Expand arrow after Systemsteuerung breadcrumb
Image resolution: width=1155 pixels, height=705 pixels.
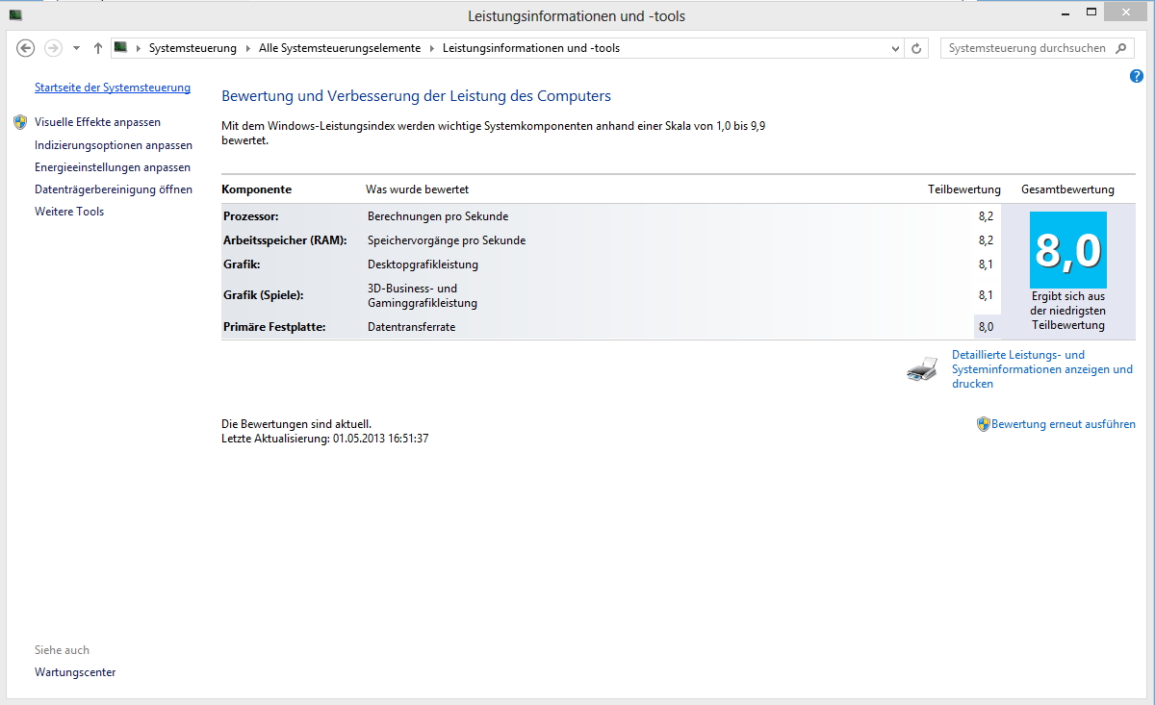247,48
